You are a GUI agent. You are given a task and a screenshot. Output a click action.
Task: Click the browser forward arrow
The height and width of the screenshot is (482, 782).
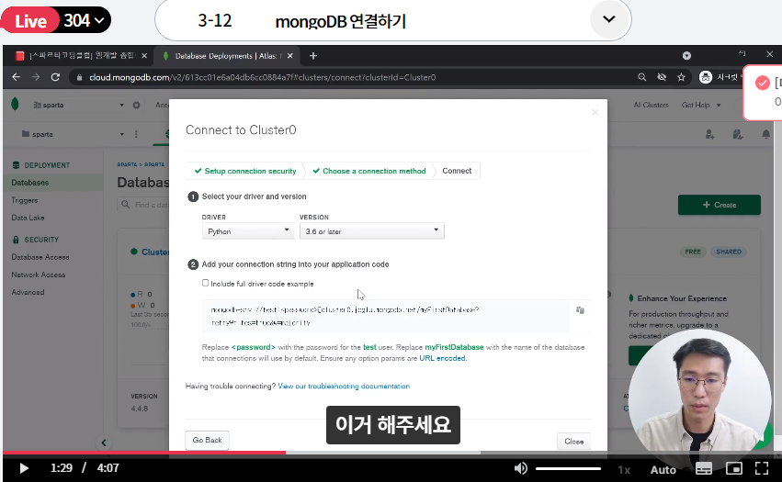(x=36, y=77)
